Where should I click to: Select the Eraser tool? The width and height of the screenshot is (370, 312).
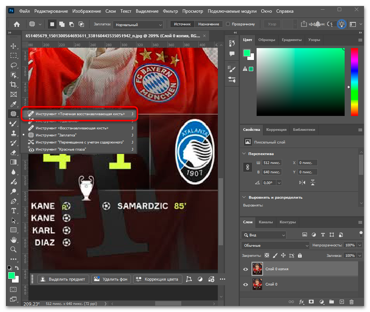pos(13,152)
